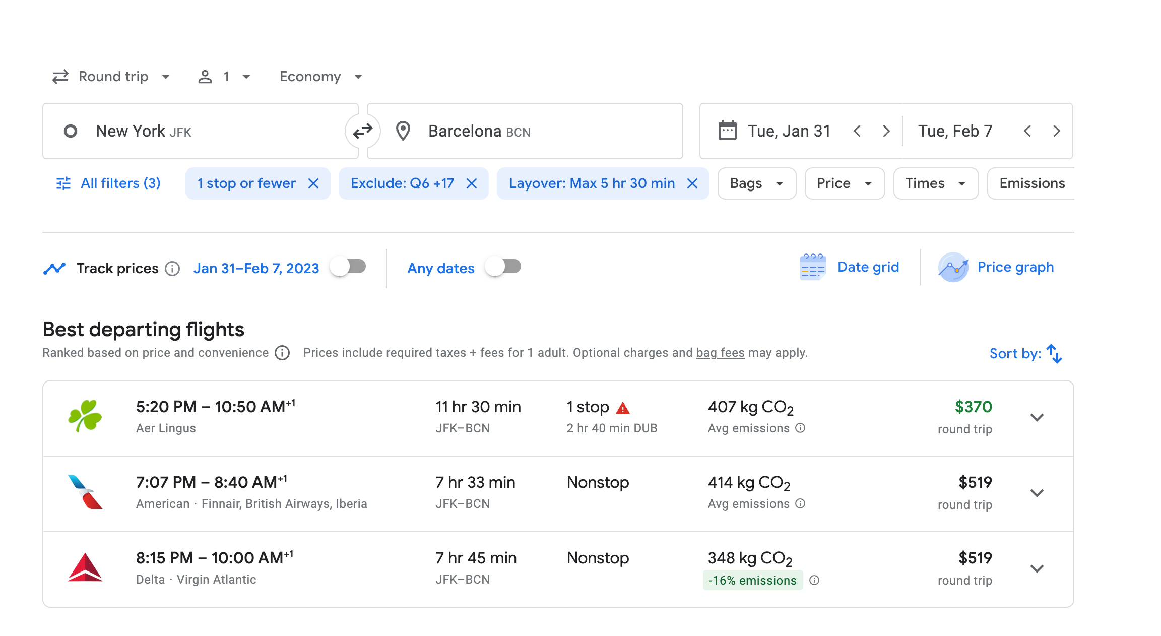
Task: Enable the Any dates tracking toggle
Action: 503,267
